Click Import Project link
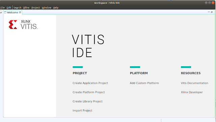This screenshot has width=216, height=122. [82, 111]
